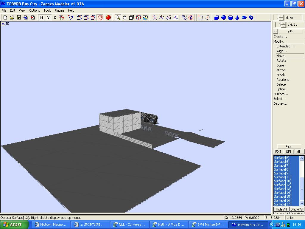Click the red sphere render icon
Image resolution: width=305 pixels, height=229 pixels.
(108, 18)
